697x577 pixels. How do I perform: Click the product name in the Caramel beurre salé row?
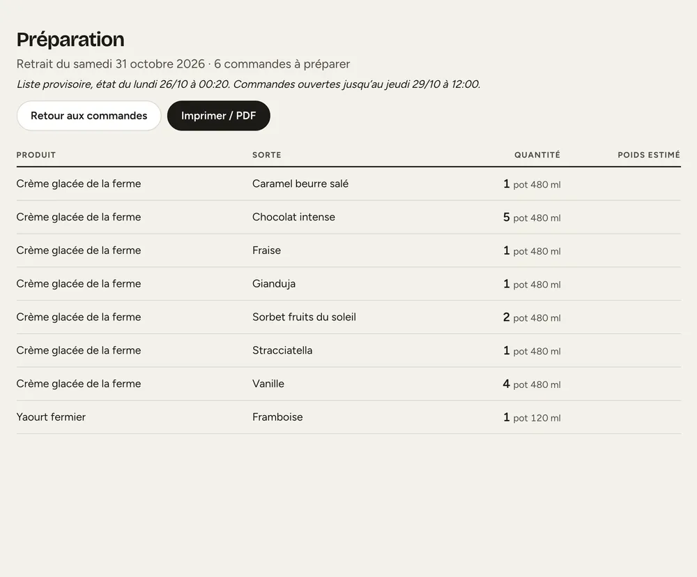[79, 183]
